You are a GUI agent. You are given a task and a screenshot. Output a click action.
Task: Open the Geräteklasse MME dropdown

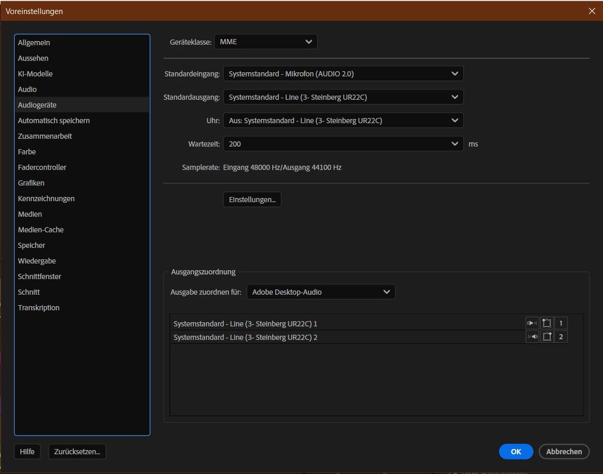coord(266,42)
